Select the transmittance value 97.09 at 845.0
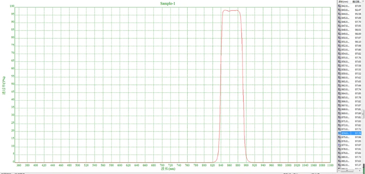The width and height of the screenshot is (365, 174). (x=358, y=18)
